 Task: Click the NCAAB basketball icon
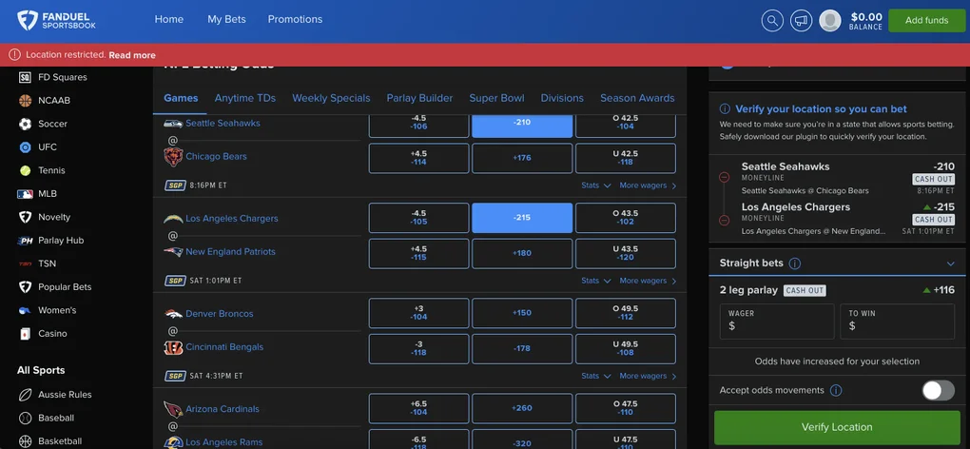click(x=25, y=100)
